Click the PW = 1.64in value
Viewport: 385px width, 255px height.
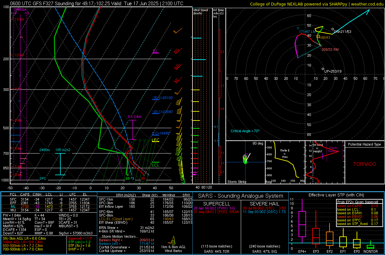[12, 215]
